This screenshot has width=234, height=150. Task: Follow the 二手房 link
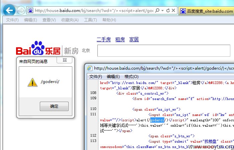[104, 40]
